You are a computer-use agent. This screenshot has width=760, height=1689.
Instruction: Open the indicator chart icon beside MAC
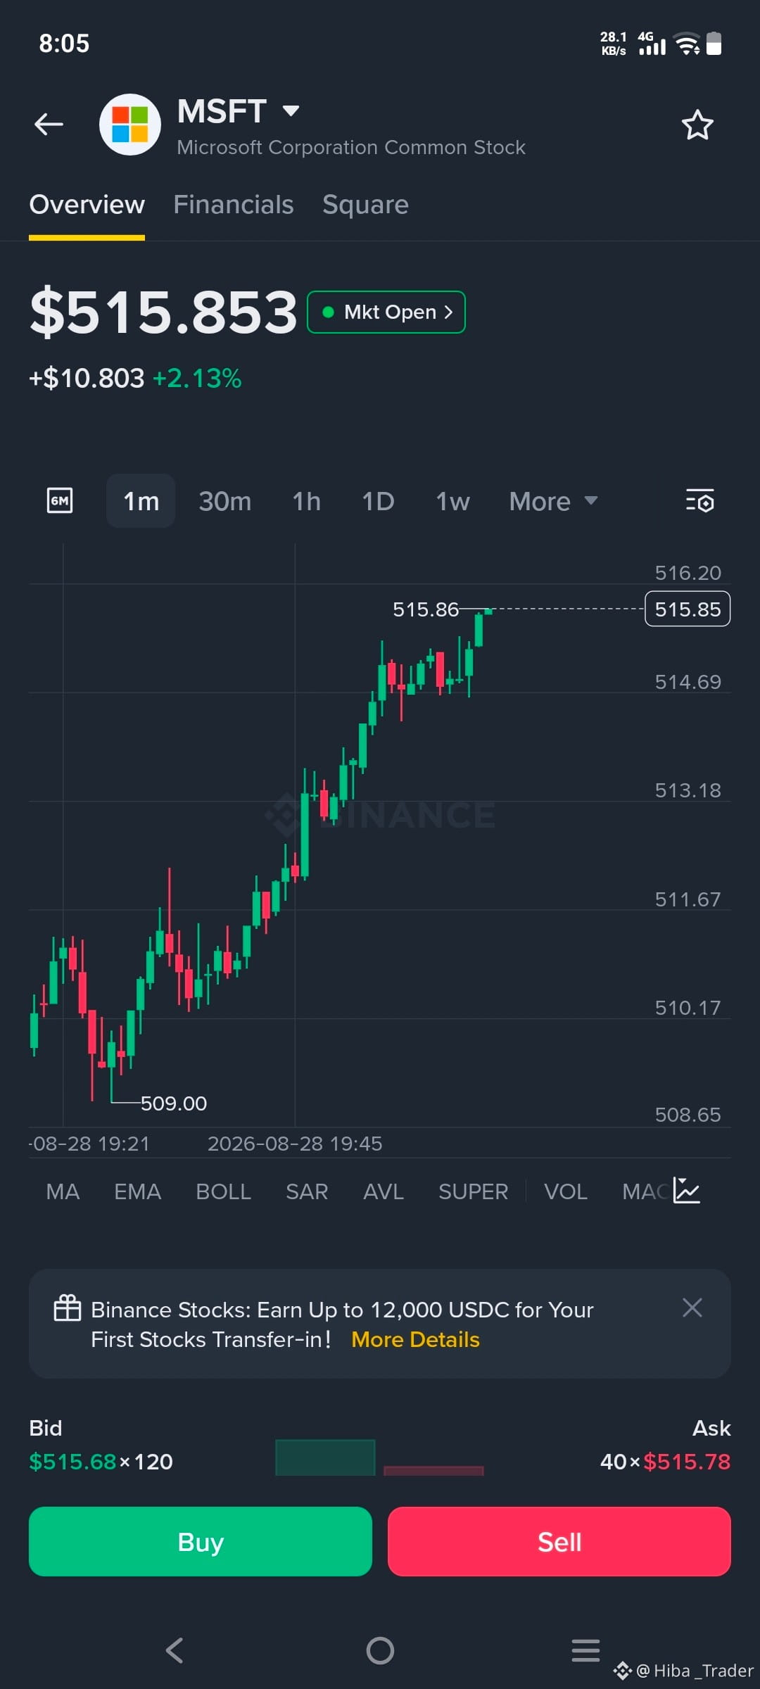(x=686, y=1191)
